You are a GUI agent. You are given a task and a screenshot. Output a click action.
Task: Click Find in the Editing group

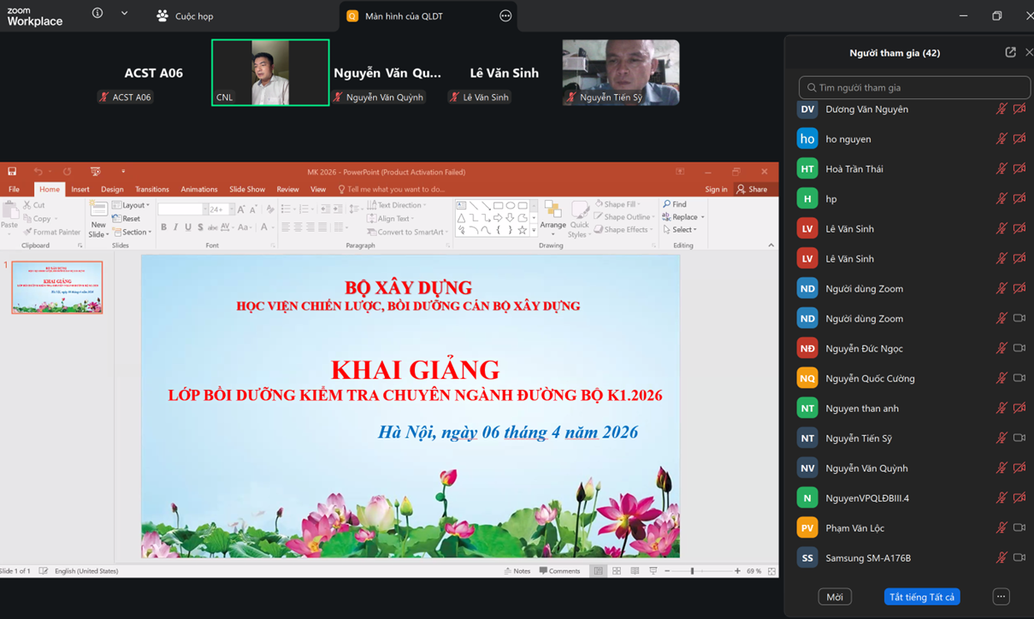(675, 204)
